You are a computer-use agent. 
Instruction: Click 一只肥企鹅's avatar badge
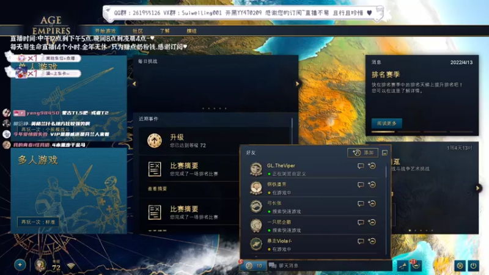[x=256, y=226]
